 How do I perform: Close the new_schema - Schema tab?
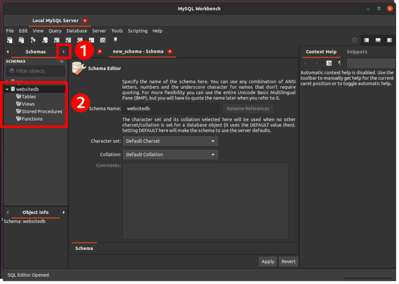(x=170, y=51)
